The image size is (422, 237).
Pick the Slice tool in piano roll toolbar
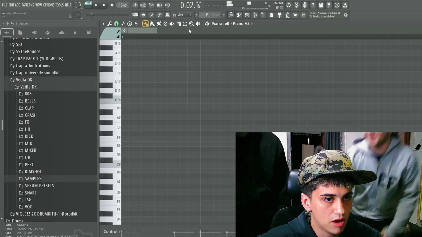(x=178, y=24)
